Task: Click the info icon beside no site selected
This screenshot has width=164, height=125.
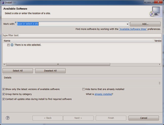Action: coord(12,45)
